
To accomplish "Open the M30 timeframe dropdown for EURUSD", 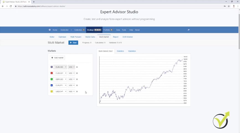I will click(x=72, y=67).
